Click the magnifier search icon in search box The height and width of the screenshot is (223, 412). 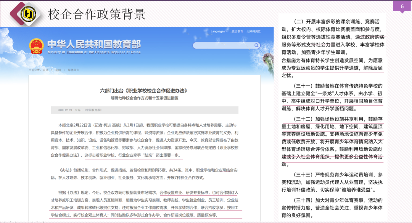pyautogui.click(x=256, y=45)
